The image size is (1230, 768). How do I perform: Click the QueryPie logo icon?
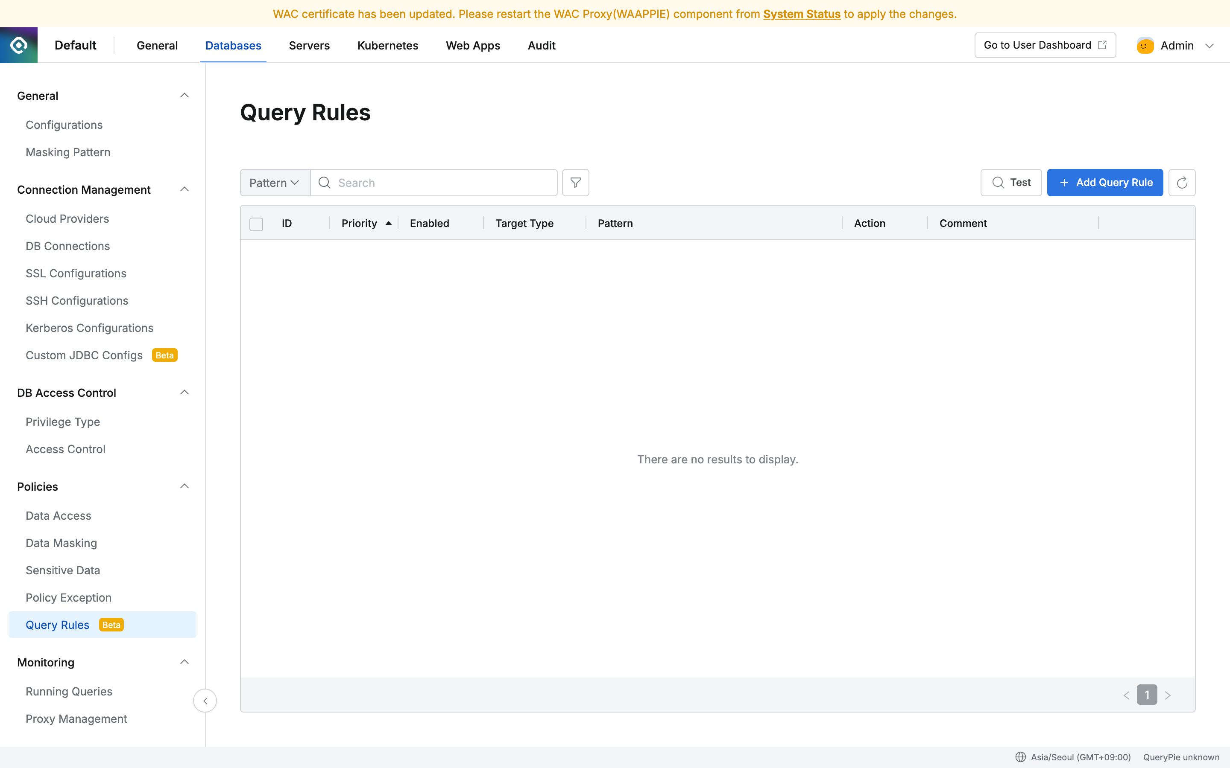[x=19, y=45]
